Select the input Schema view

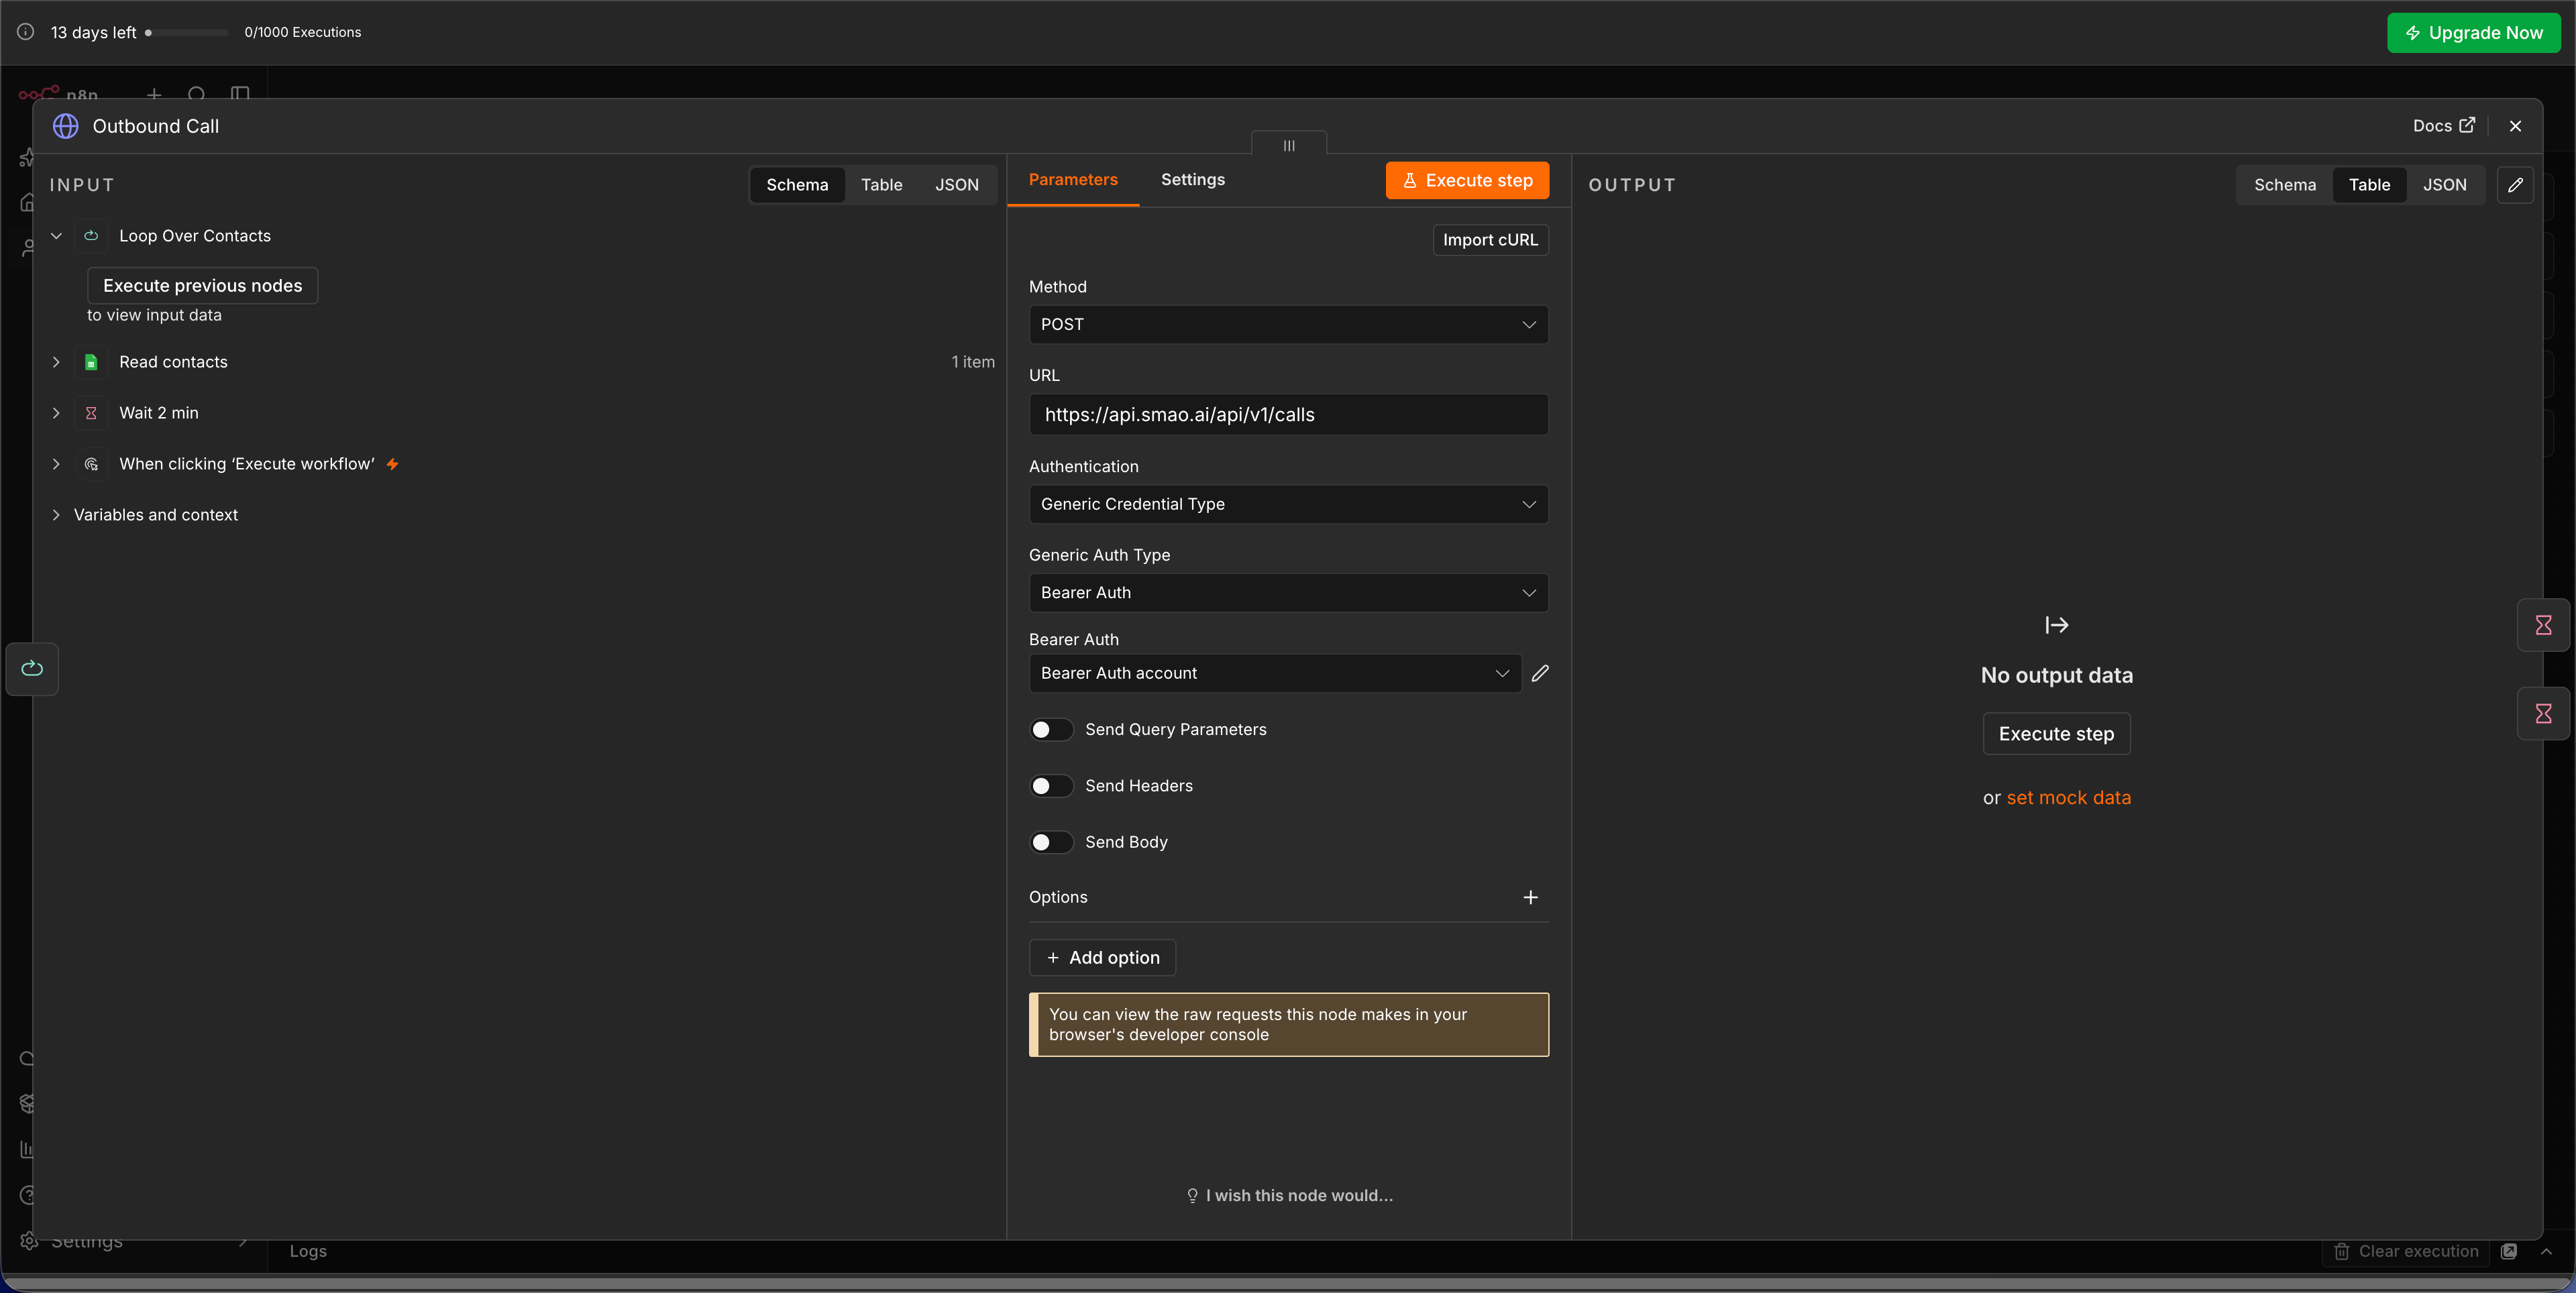[797, 185]
